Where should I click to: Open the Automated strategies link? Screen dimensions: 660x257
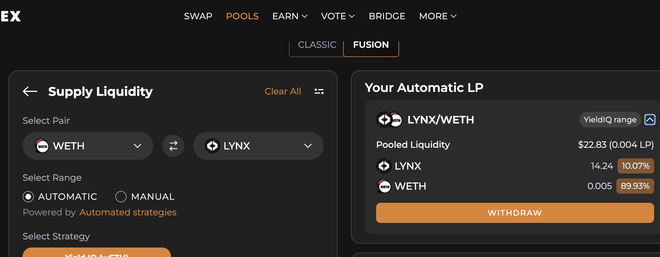[128, 212]
